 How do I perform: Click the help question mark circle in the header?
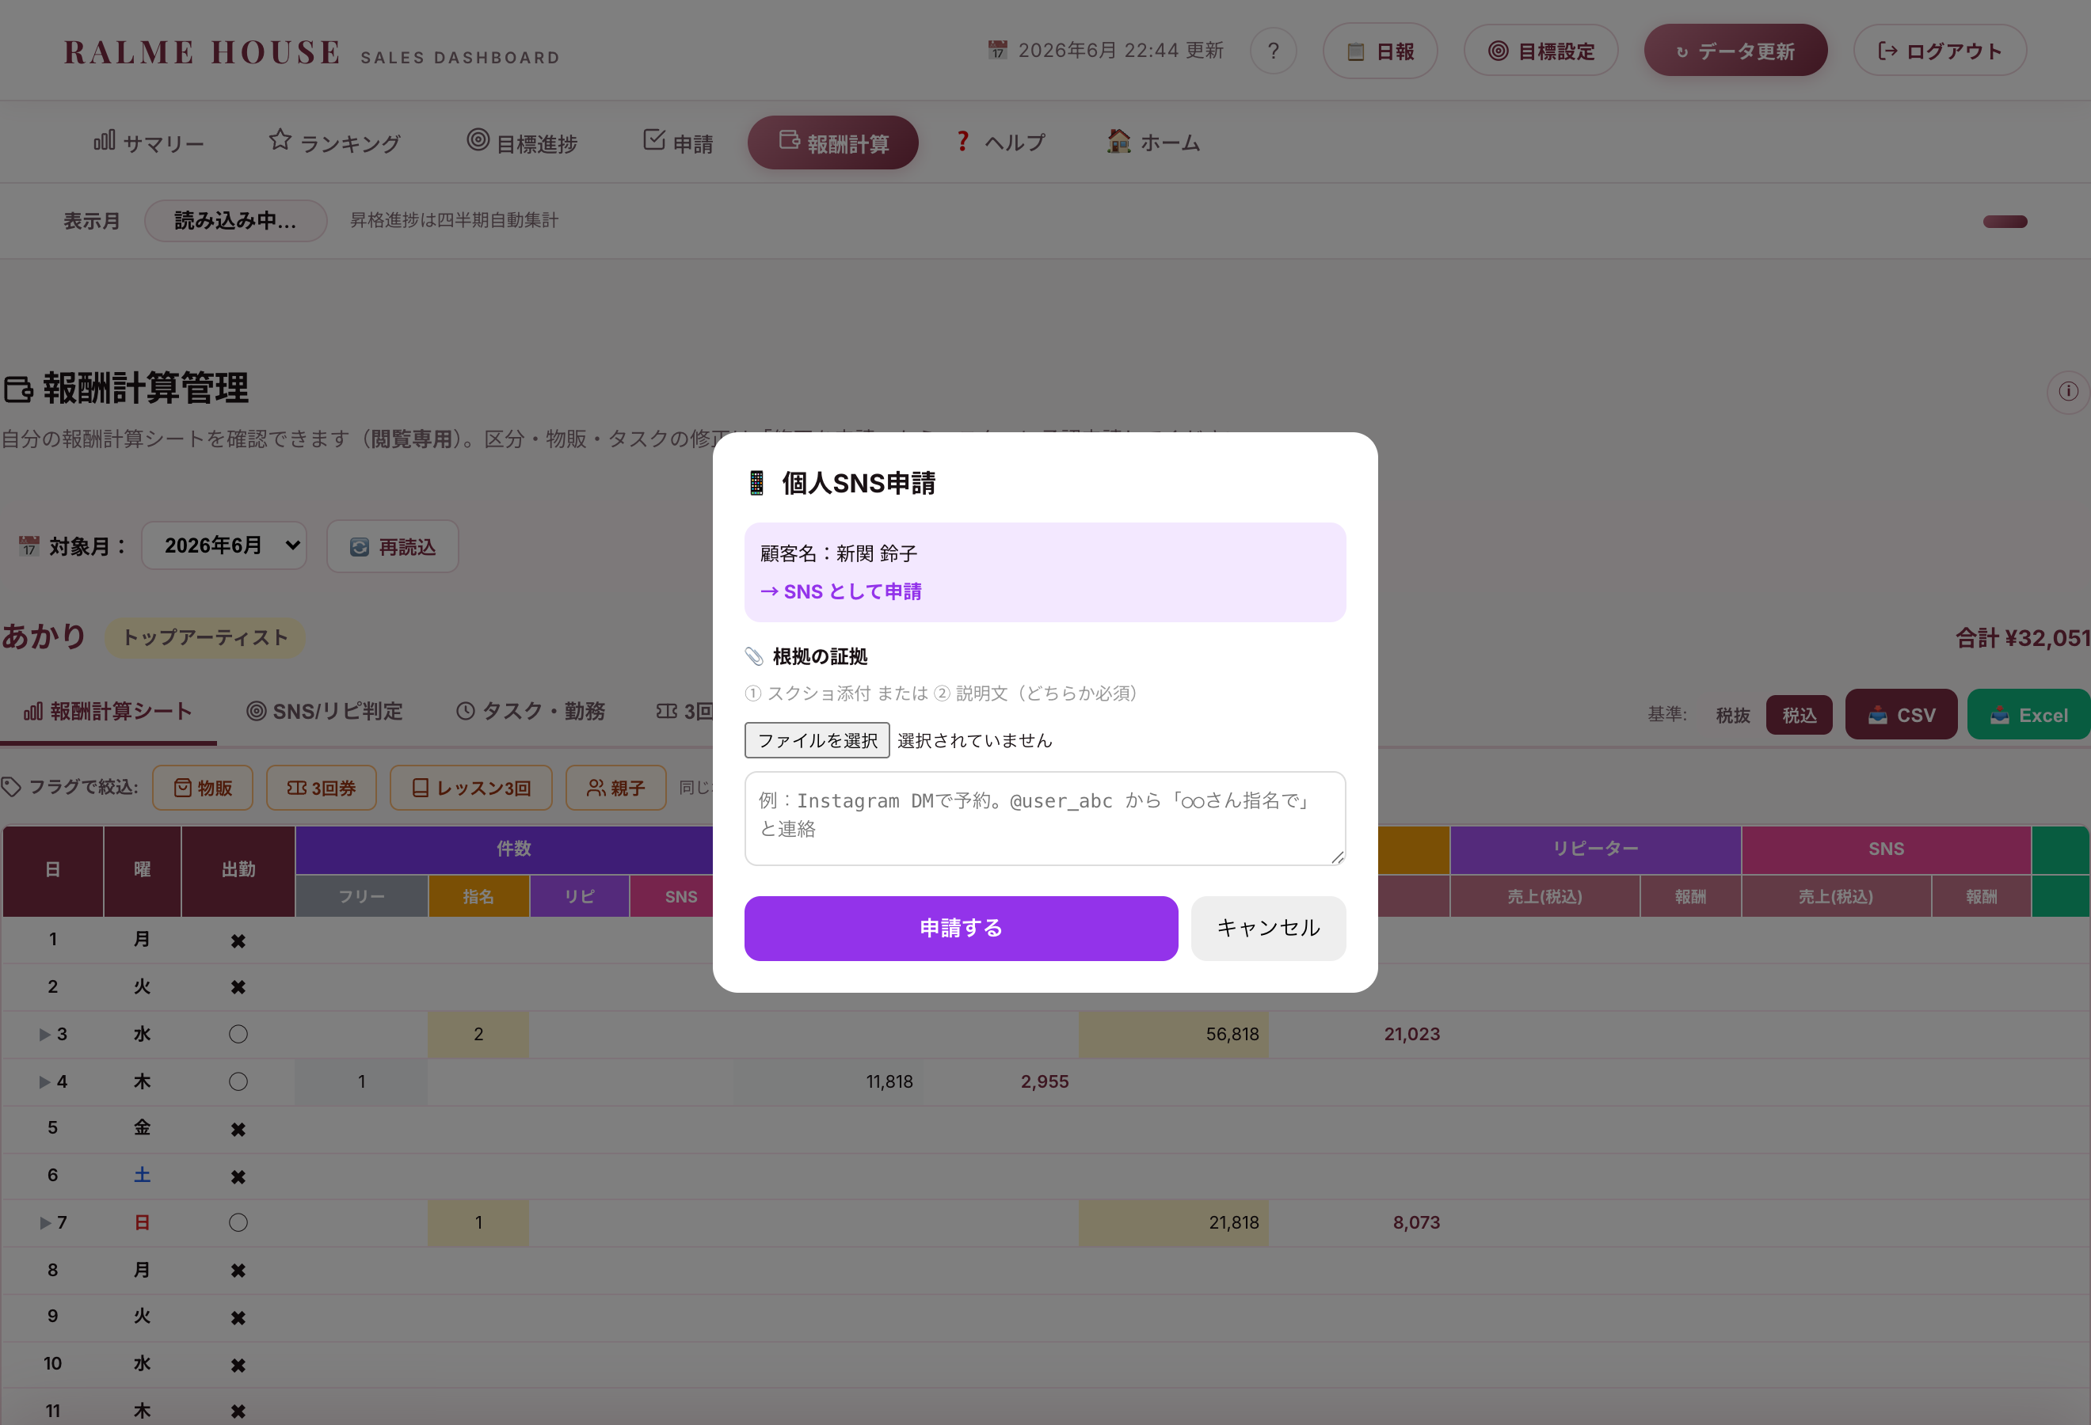click(x=1272, y=51)
